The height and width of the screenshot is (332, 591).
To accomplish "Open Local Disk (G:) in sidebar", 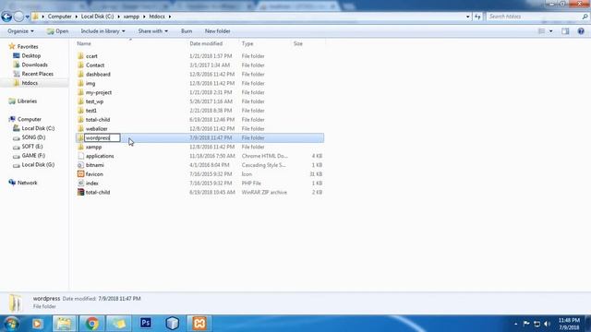I will 38,164.
